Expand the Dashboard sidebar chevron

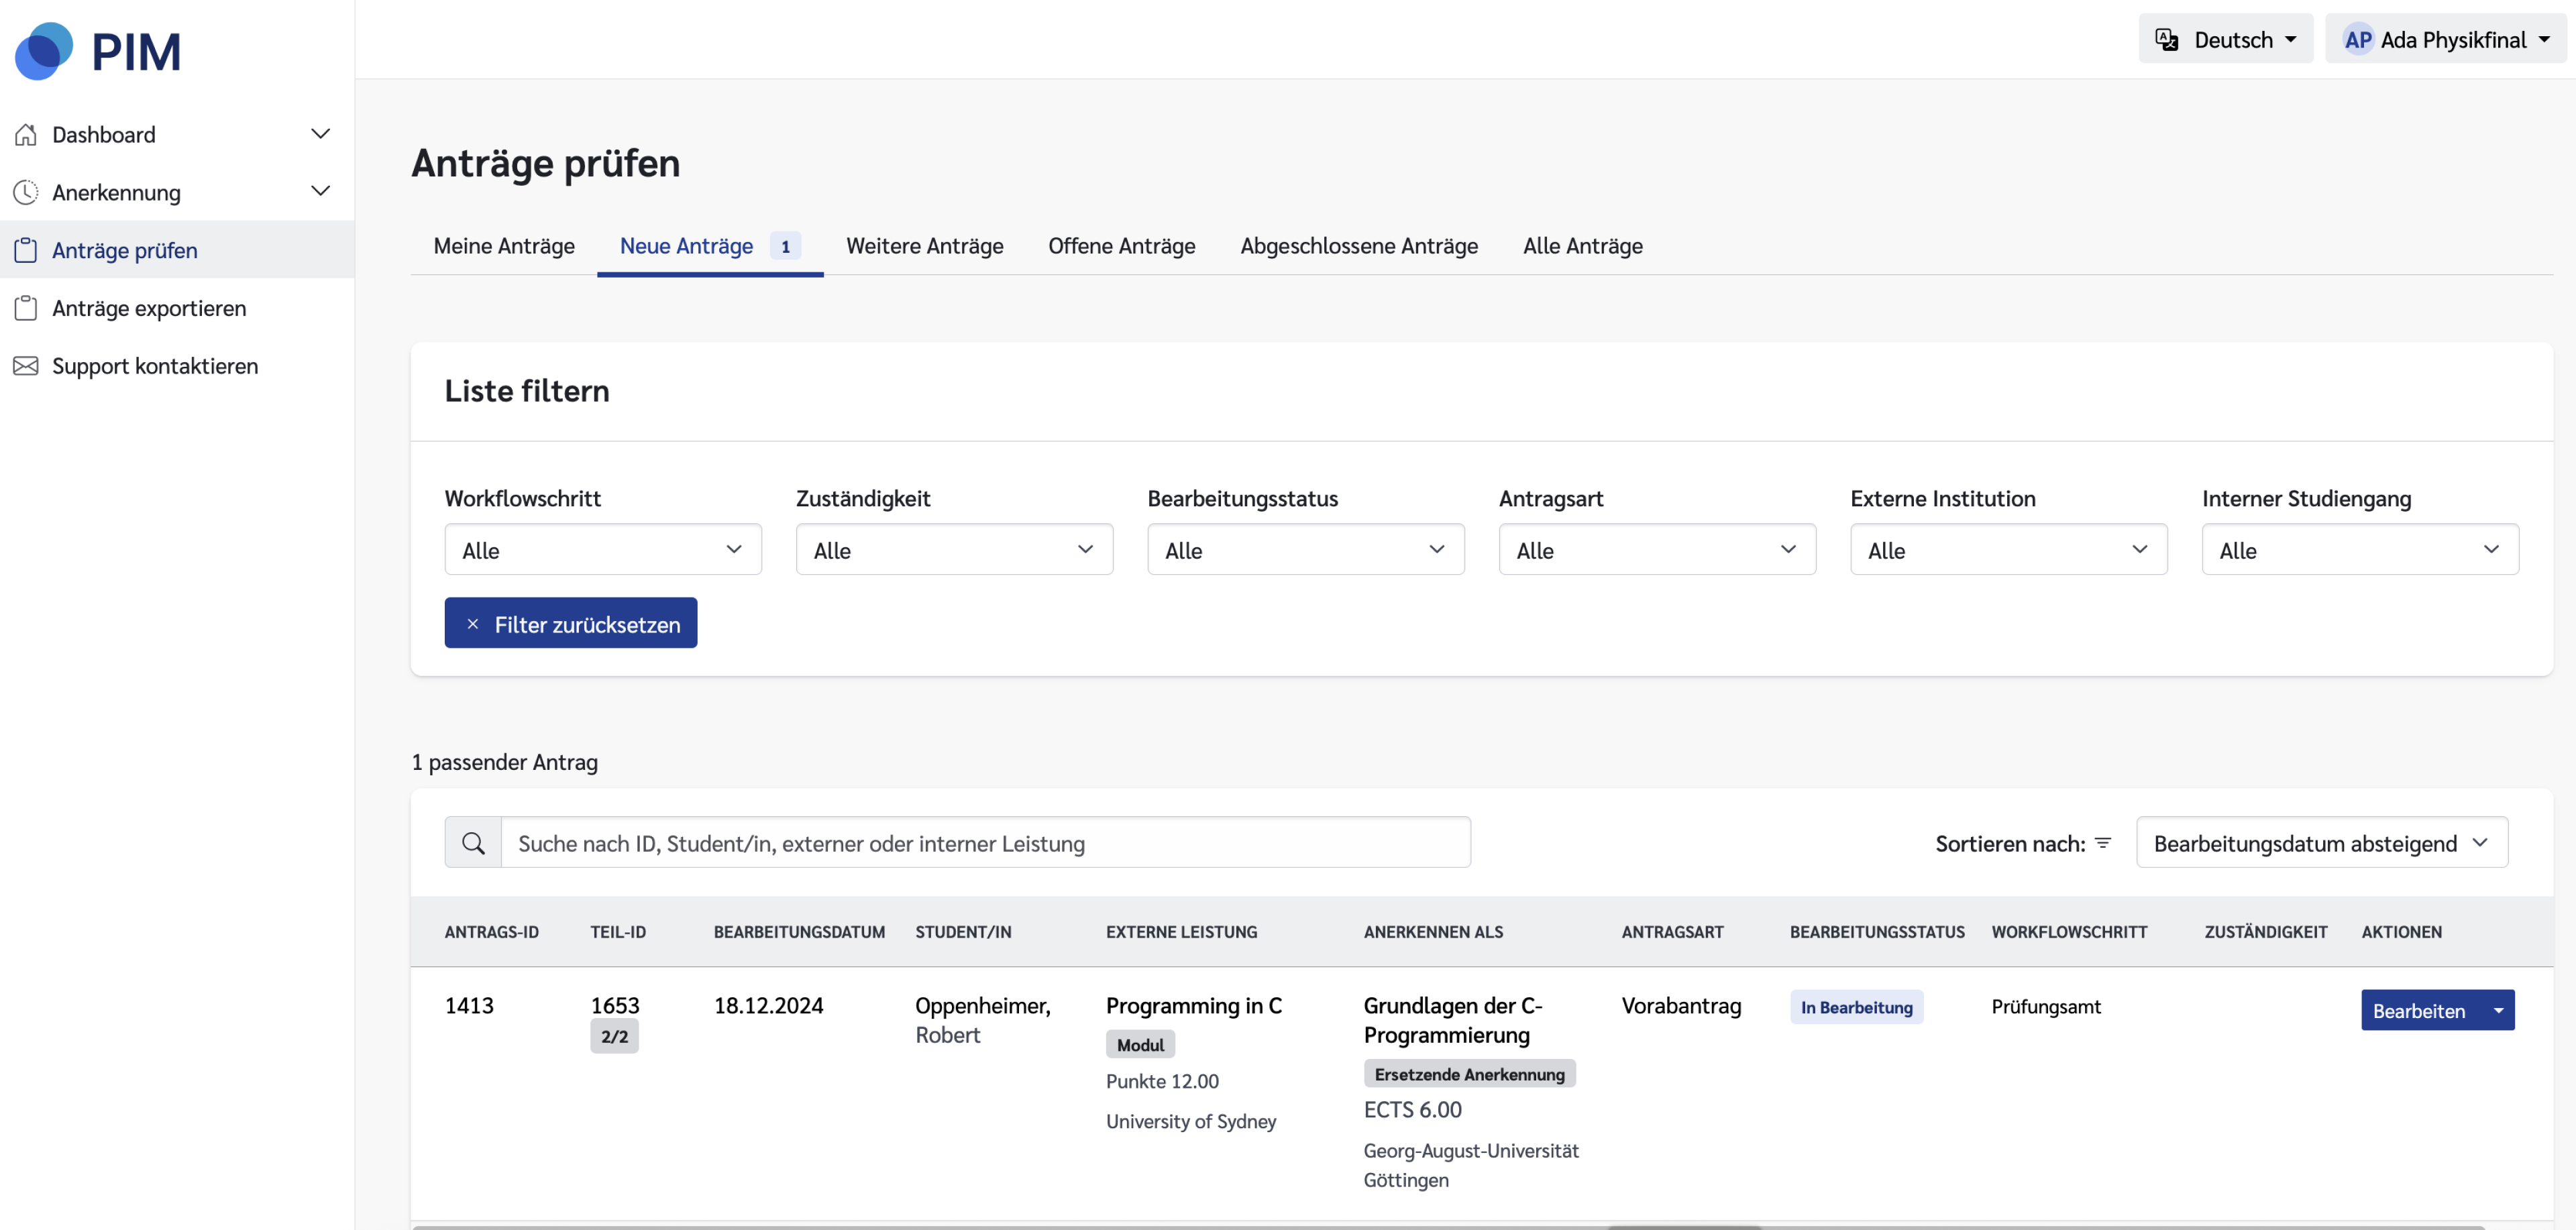(x=320, y=134)
